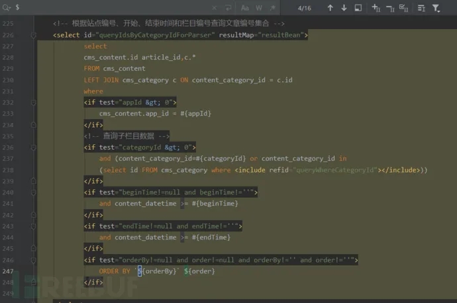The image size is (457, 303).
Task: Click the search history magnifier icon
Action: click(6, 7)
